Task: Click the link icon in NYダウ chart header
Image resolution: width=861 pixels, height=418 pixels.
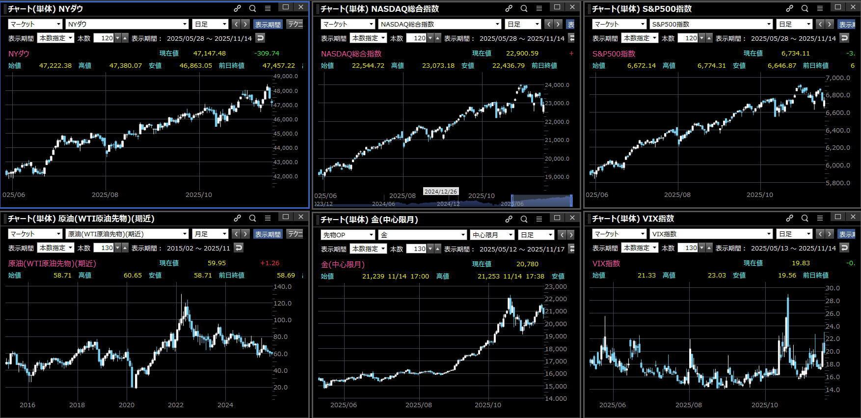Action: point(237,8)
